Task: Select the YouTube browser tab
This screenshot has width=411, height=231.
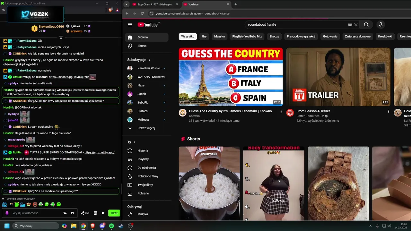Action: pos(206,4)
